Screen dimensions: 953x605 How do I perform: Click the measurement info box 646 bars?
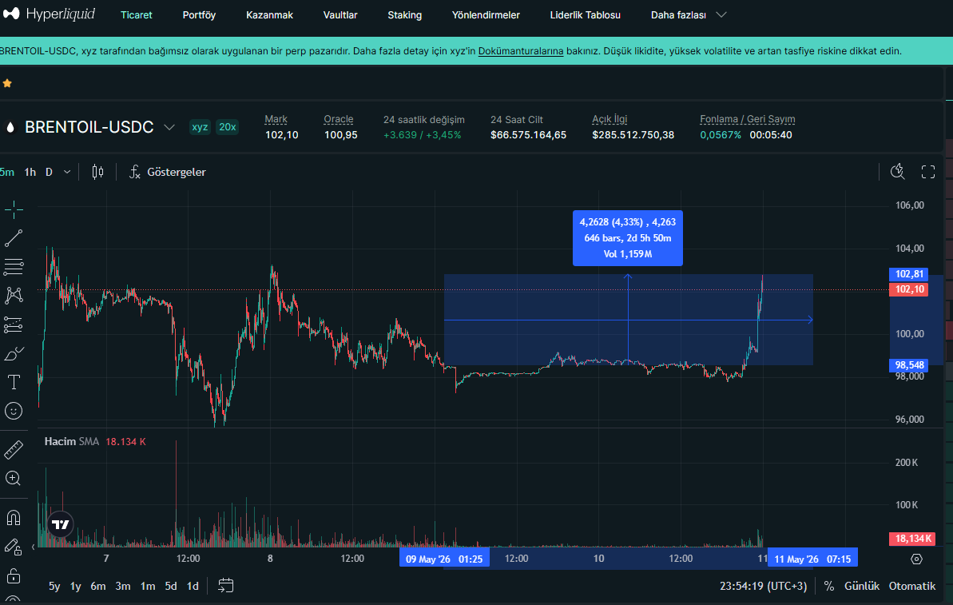(x=628, y=238)
